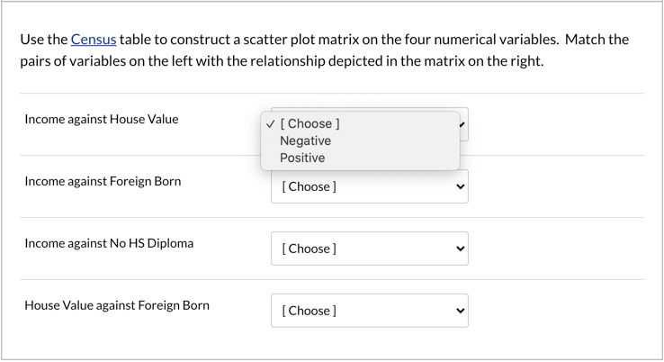Screen dimensions: 664x362
Task: Click [ Choose ] text in bottom dropdown box
Action: pos(309,311)
